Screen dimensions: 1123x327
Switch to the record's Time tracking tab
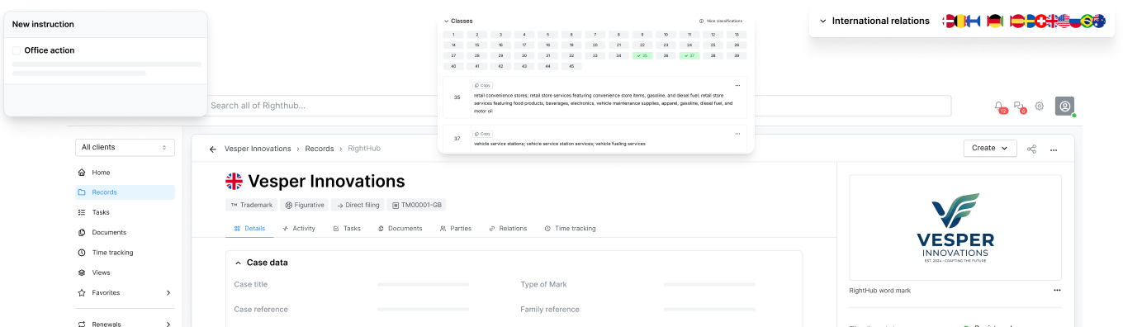(570, 229)
